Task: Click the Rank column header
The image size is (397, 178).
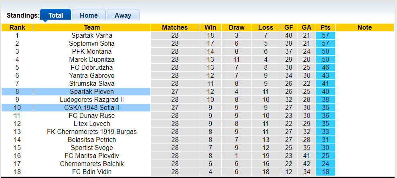Action: pyautogui.click(x=17, y=27)
